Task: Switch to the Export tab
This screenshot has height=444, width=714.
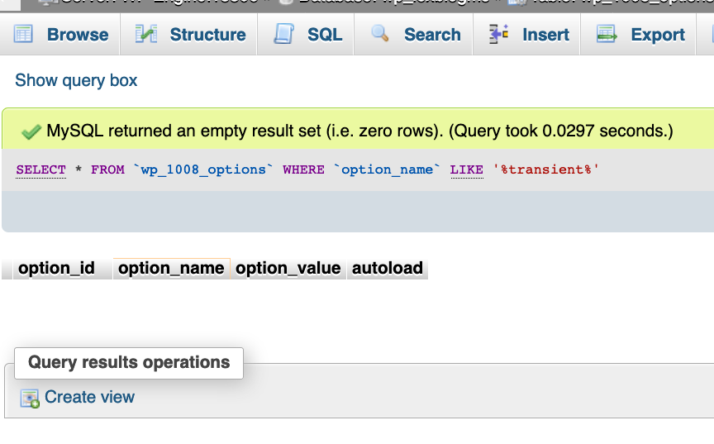Action: [x=639, y=35]
